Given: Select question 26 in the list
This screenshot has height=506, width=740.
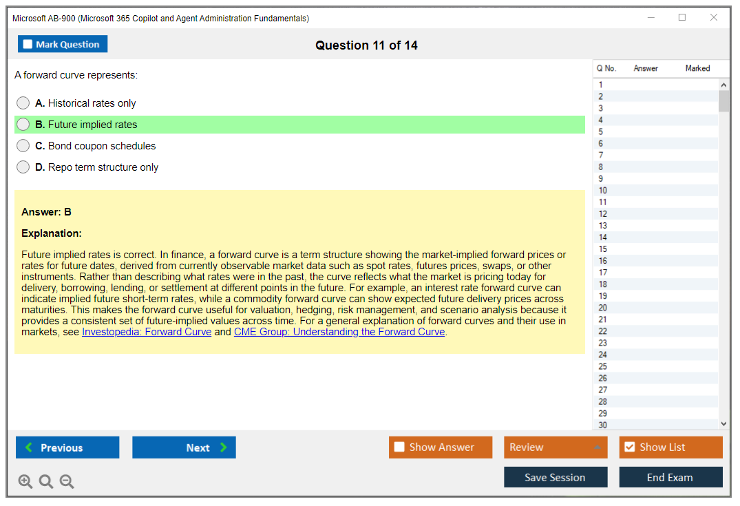Looking at the screenshot, I should [656, 378].
